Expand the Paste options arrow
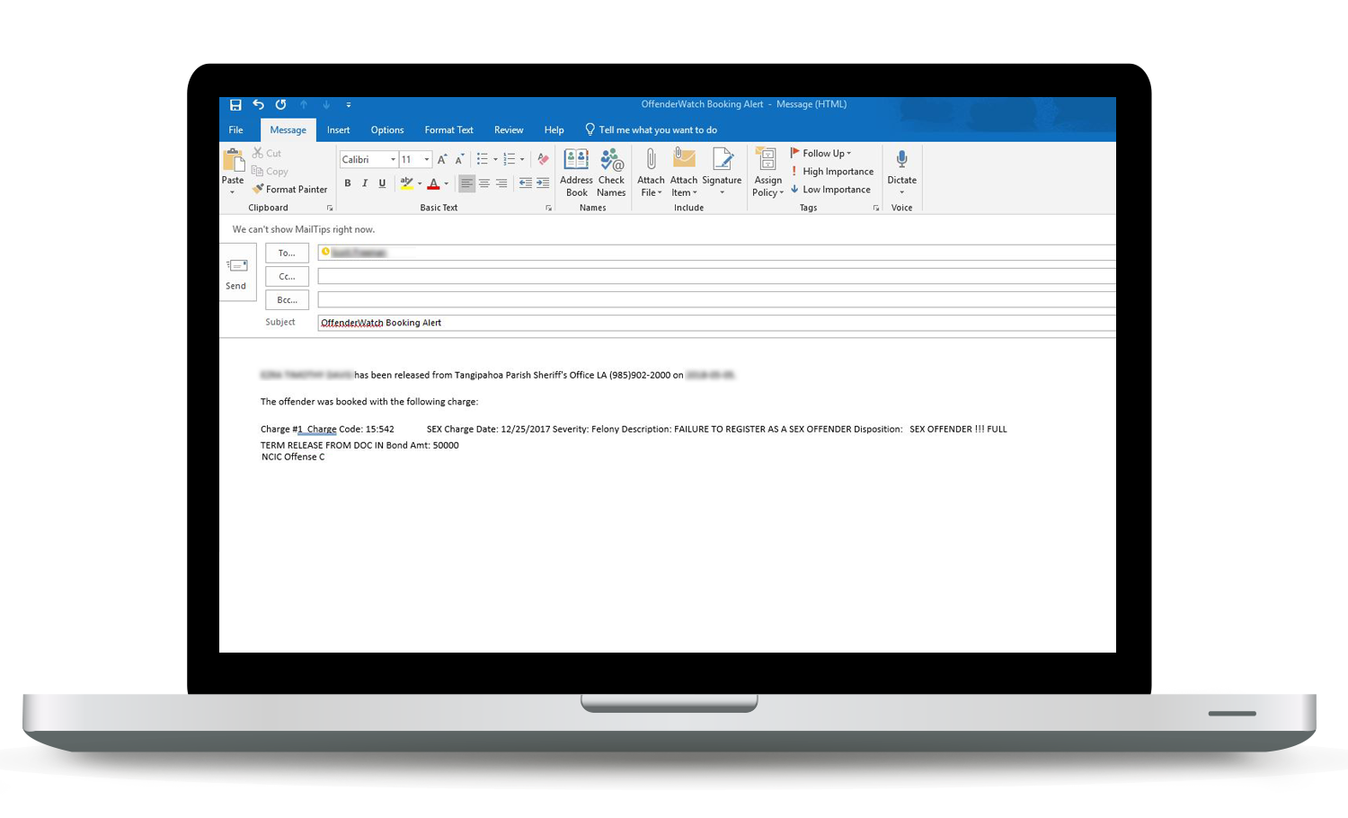The image size is (1348, 818). [x=233, y=191]
